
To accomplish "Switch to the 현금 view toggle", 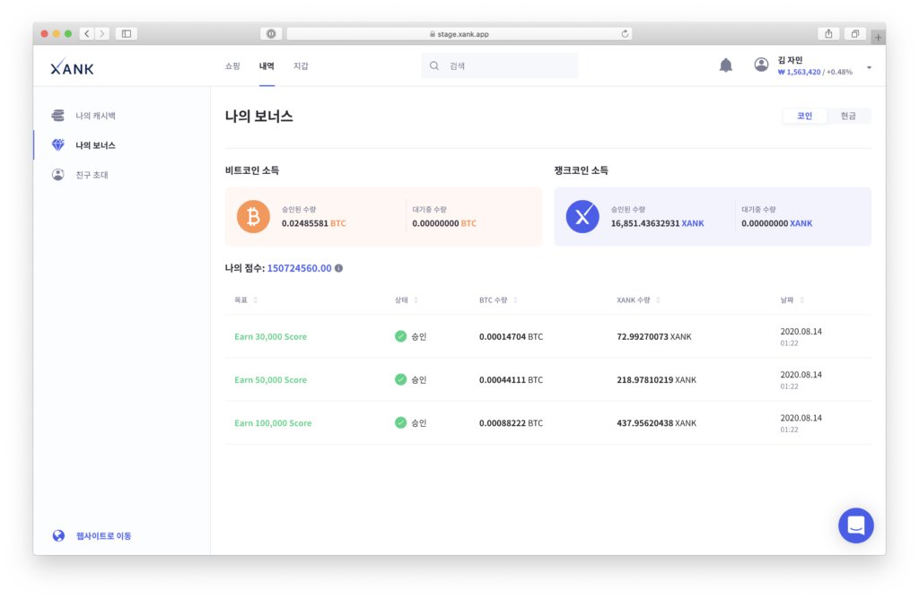I will (x=848, y=116).
